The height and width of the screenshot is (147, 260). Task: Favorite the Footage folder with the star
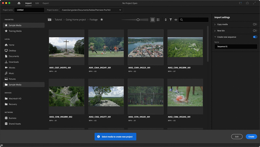coord(102,20)
